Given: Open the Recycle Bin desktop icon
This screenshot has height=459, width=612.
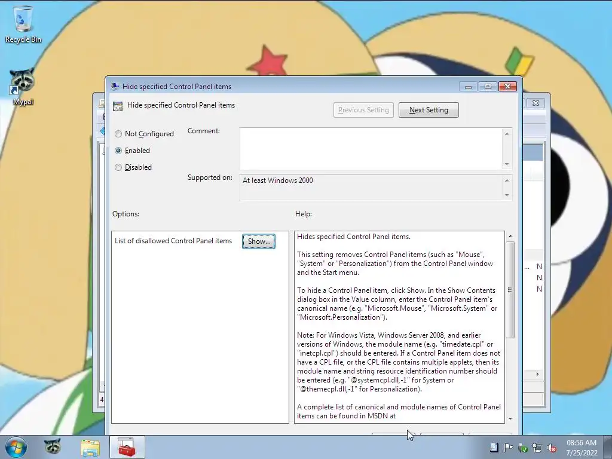Looking at the screenshot, I should 23,24.
